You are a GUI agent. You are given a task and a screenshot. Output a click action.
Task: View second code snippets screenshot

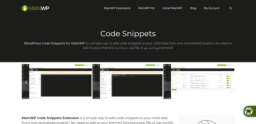pos(128,81)
